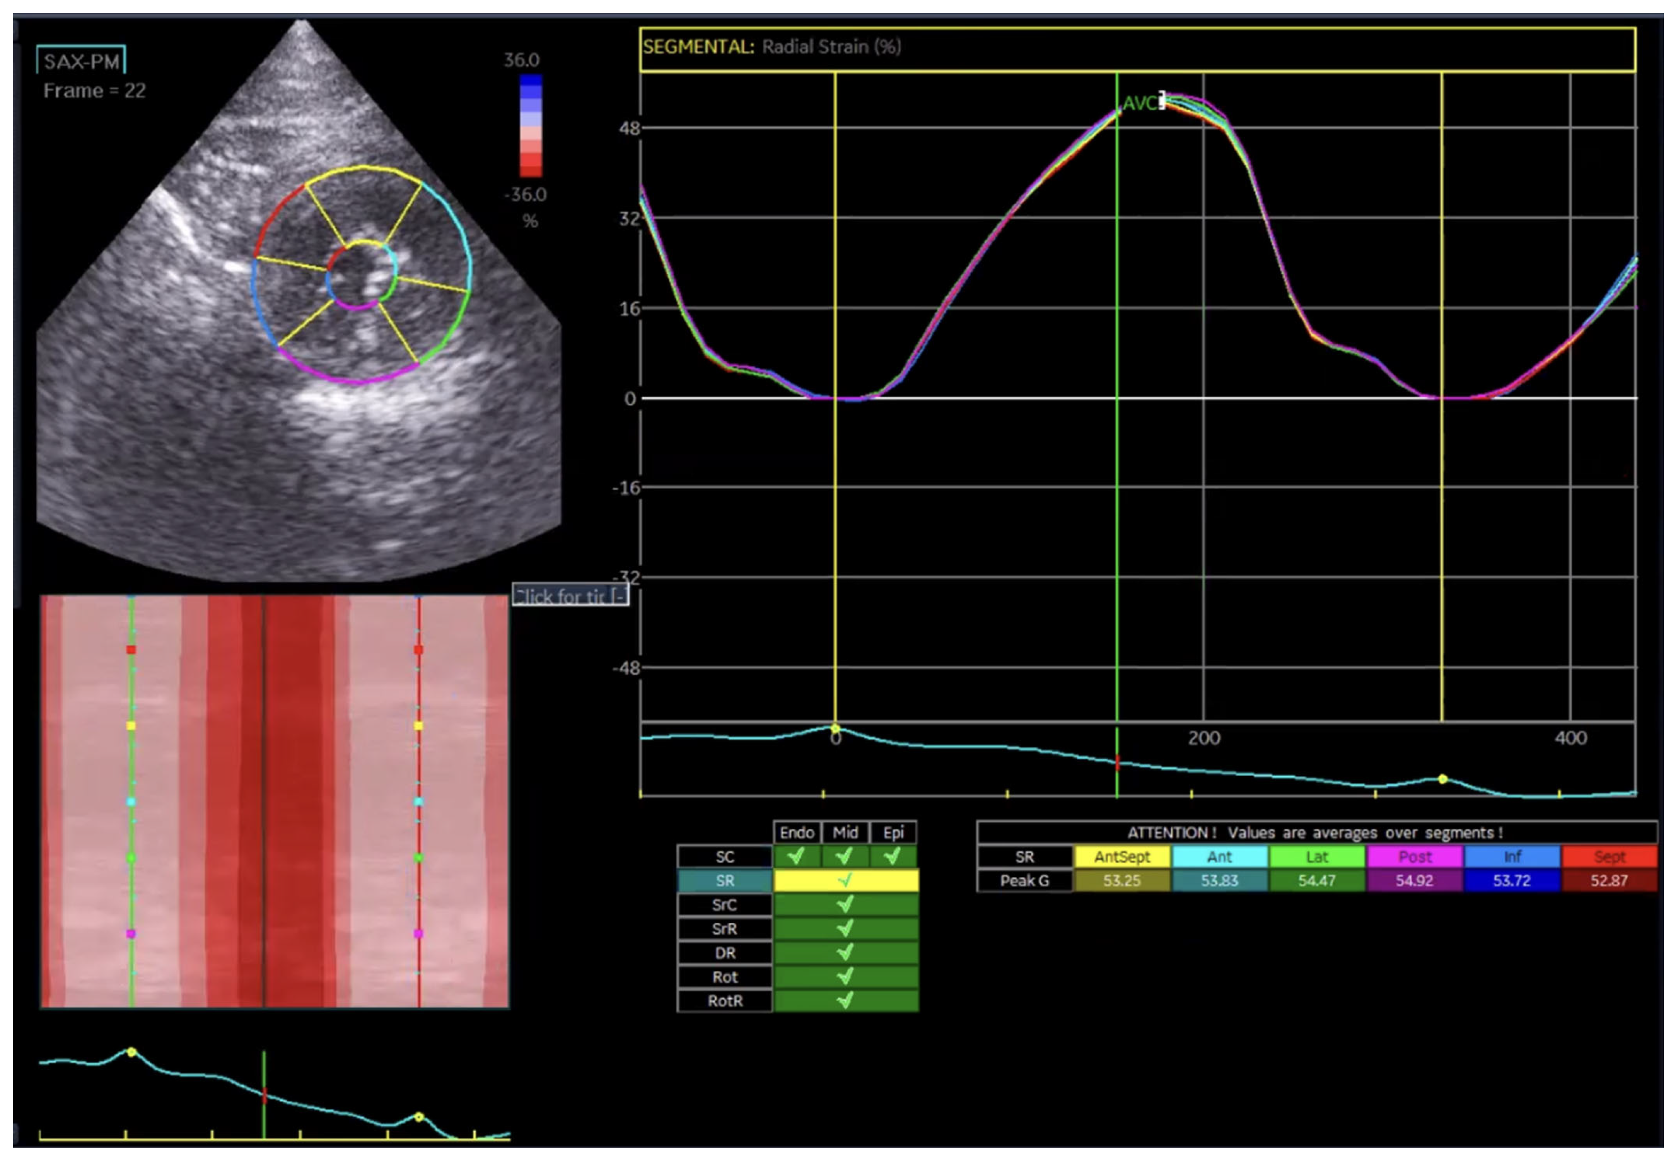Click magenta square on red strain-map line
Screen dimensions: 1679x1161
point(418,933)
